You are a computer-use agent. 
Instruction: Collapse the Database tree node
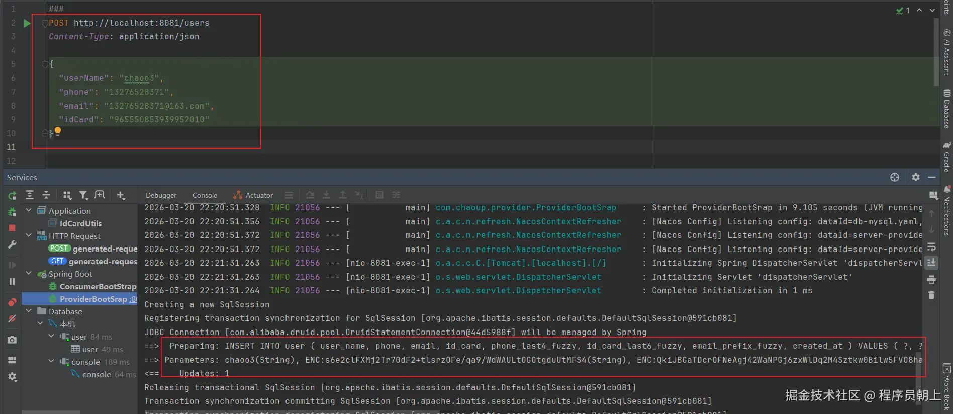click(29, 311)
